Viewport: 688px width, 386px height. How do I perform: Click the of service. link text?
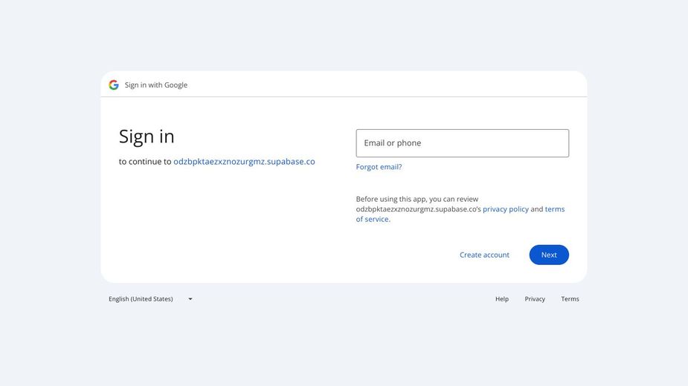click(x=373, y=219)
